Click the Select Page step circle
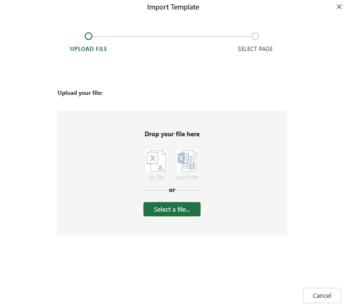 (x=255, y=36)
